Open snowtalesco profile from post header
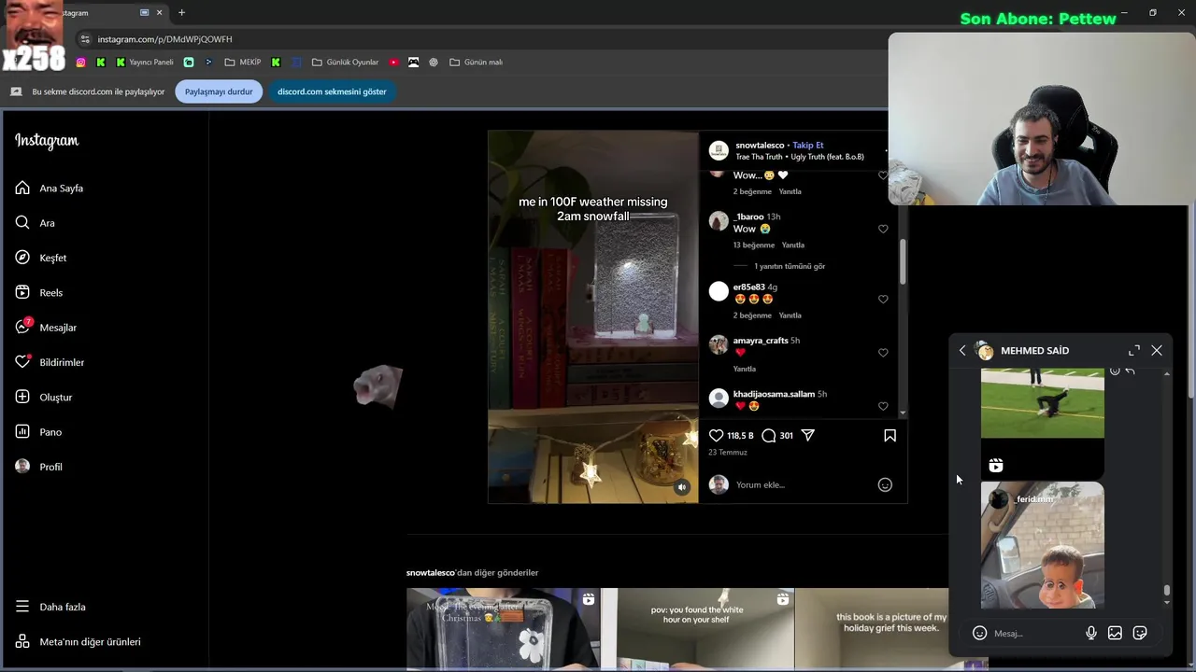Image resolution: width=1196 pixels, height=672 pixels. click(760, 146)
